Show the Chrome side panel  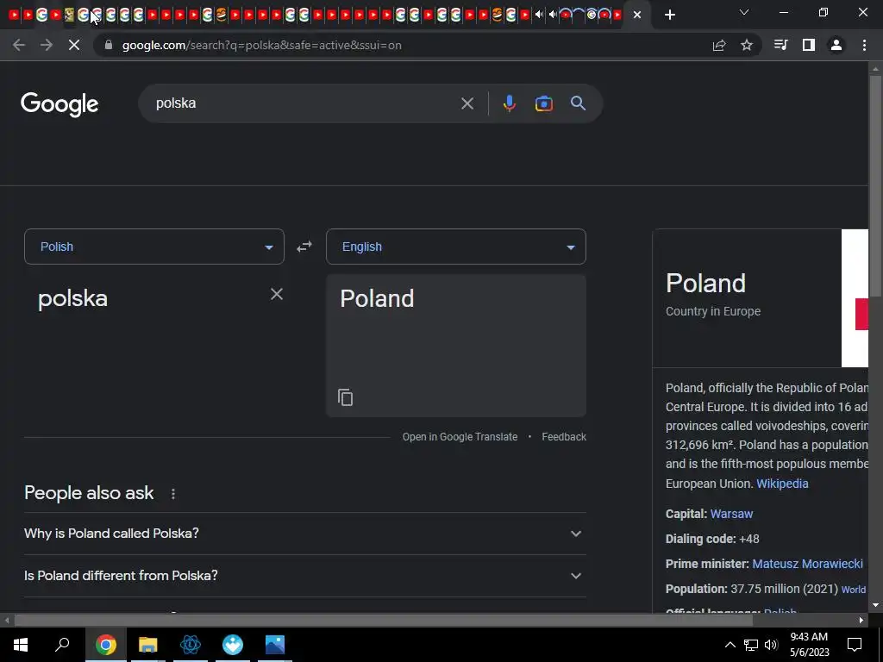[x=809, y=45]
